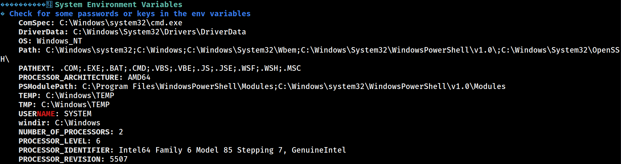The height and width of the screenshot is (164, 621).
Task: Click the AMD64 architecture value
Action: point(139,77)
